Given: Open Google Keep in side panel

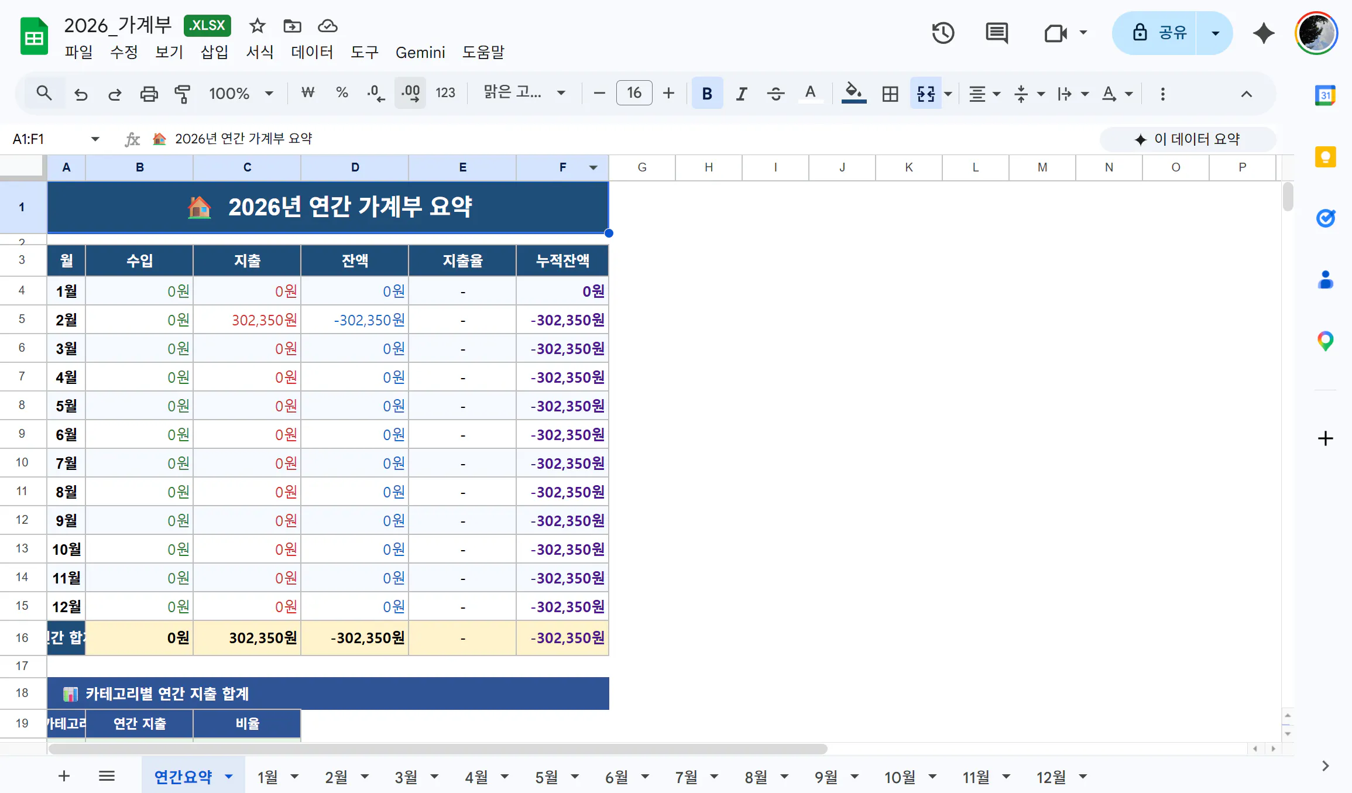Looking at the screenshot, I should [1325, 157].
